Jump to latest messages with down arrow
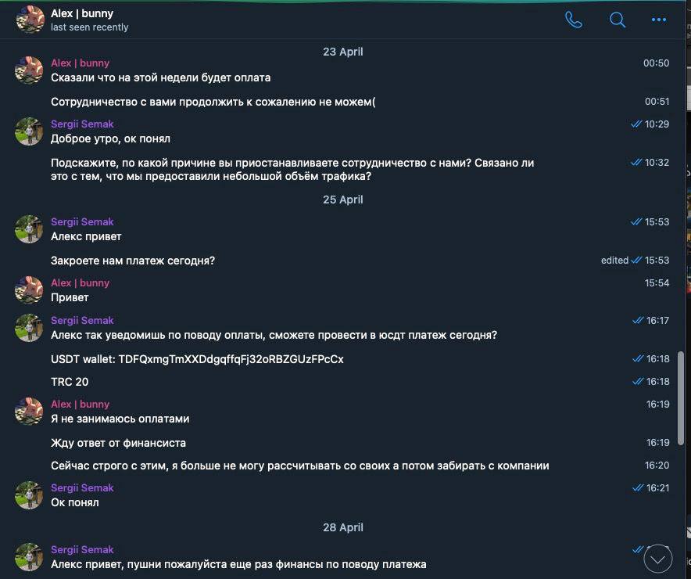This screenshot has height=579, width=691. click(x=657, y=559)
